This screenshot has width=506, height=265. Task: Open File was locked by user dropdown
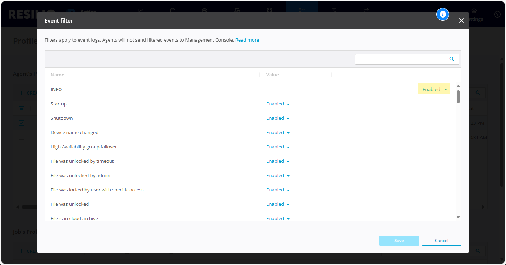278,190
